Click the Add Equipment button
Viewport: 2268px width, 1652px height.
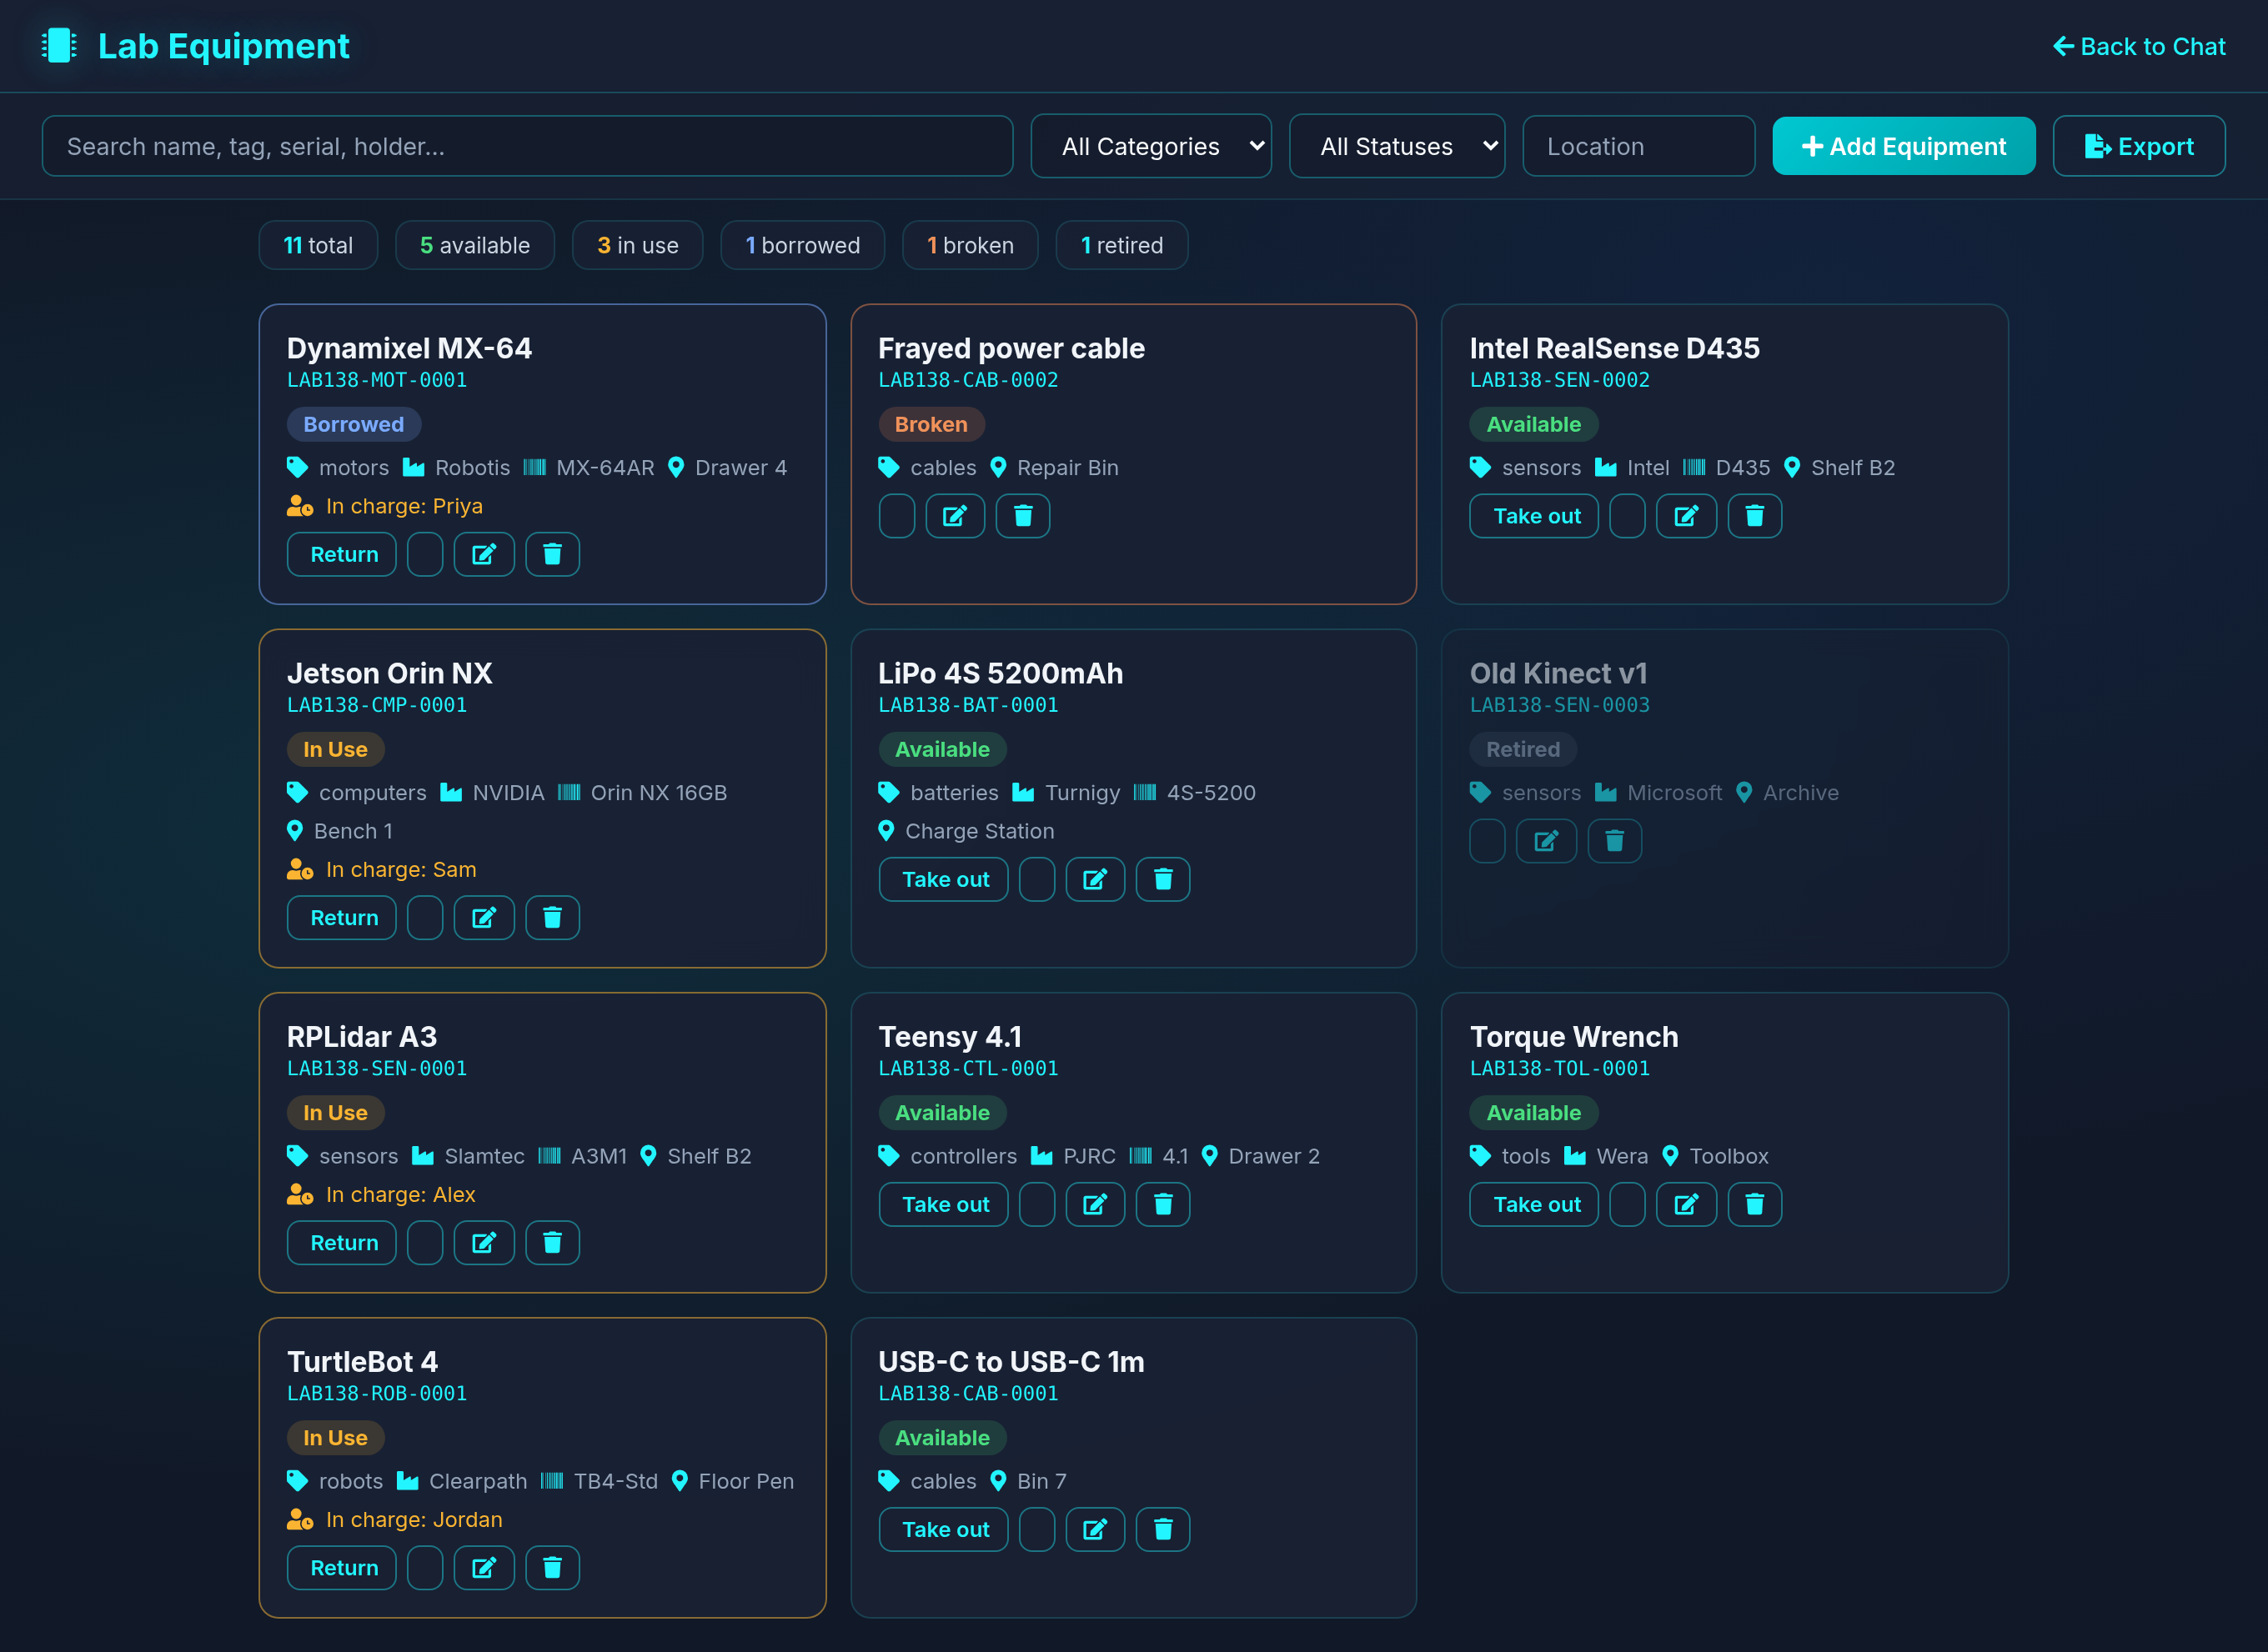[1904, 146]
